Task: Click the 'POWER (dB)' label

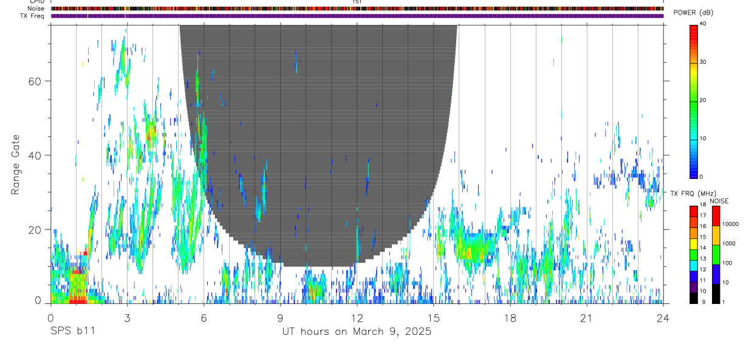Action: [694, 13]
